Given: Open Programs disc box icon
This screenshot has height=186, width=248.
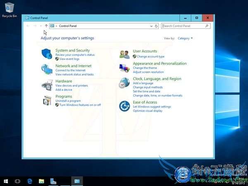Looking at the screenshot, I should tap(47, 100).
